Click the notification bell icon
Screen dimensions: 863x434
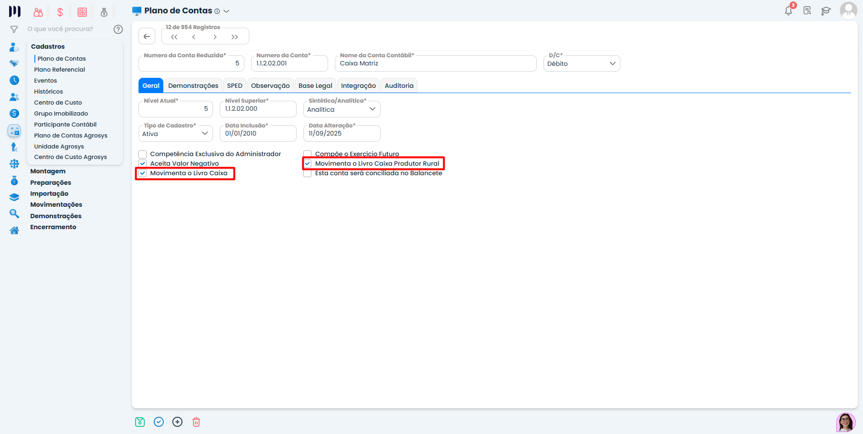tap(788, 11)
